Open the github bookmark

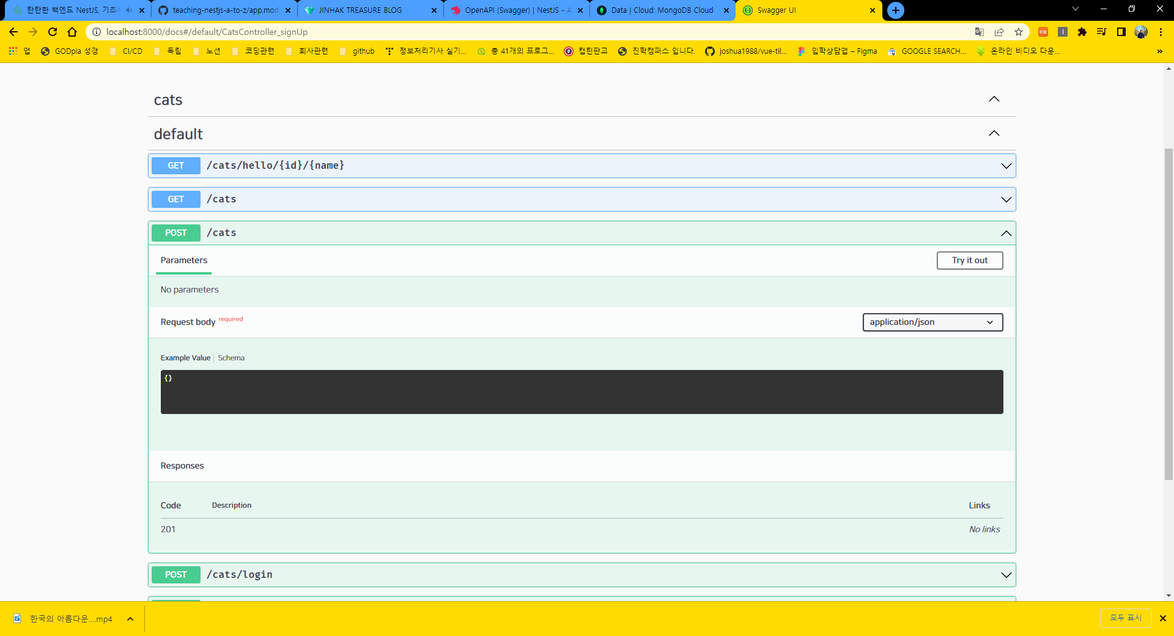coord(363,51)
